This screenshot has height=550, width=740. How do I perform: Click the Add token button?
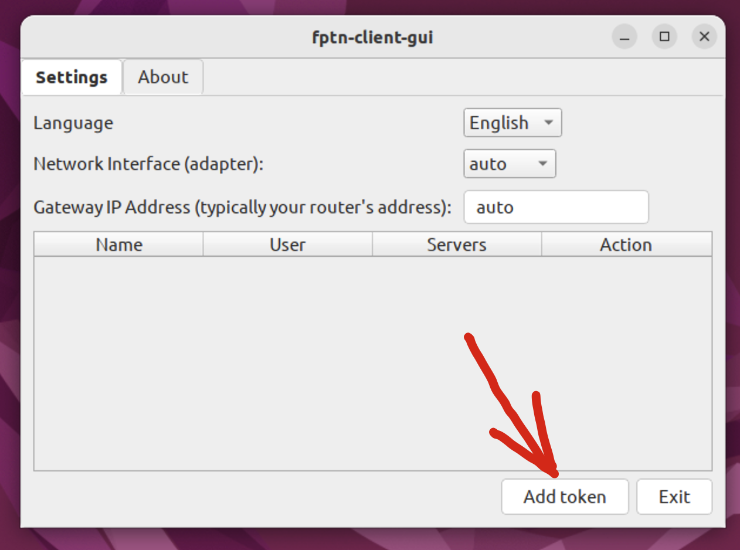[x=565, y=497]
